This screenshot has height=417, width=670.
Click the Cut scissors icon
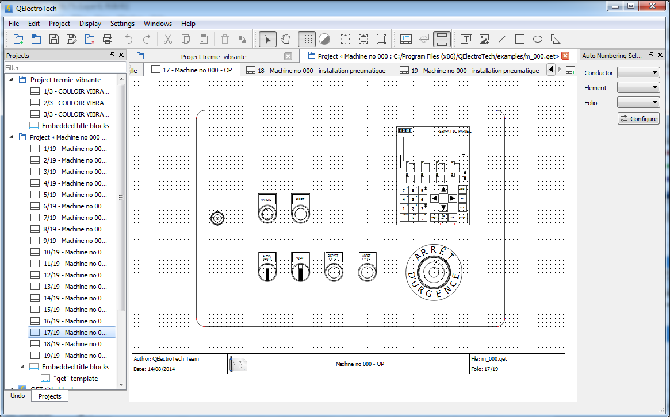click(x=168, y=39)
